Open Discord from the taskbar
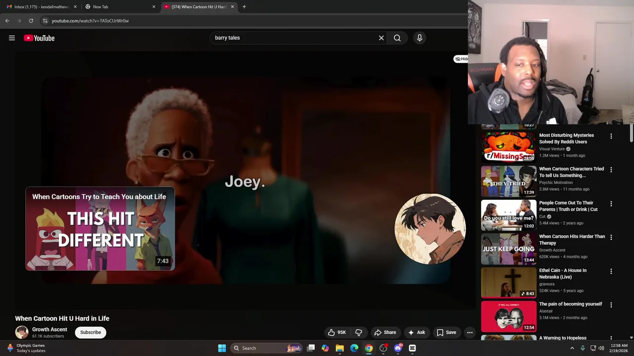Image resolution: width=634 pixels, height=356 pixels. [398, 348]
